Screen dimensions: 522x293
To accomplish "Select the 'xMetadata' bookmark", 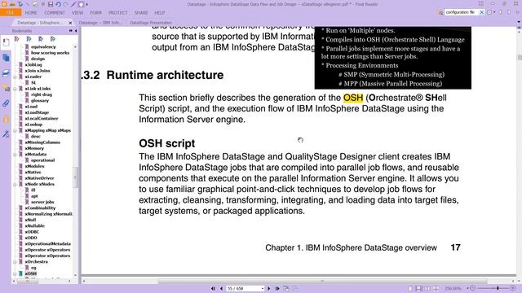I will coord(36,154).
